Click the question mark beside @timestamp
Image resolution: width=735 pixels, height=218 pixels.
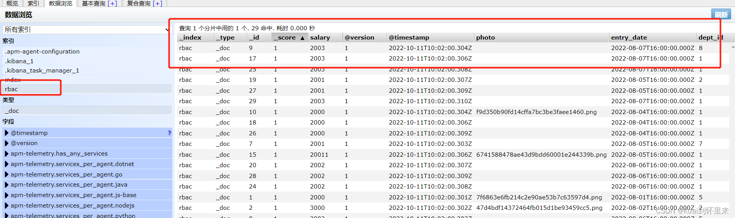(x=169, y=133)
